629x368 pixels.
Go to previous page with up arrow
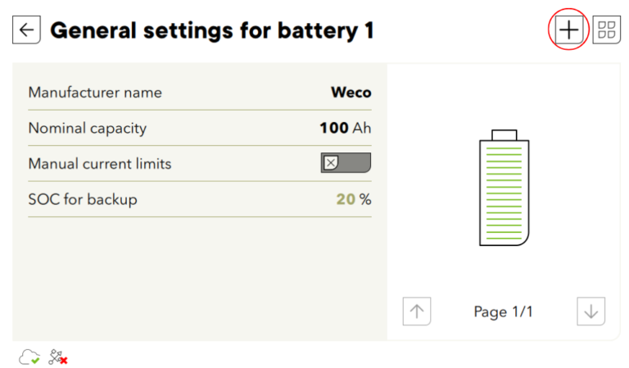[x=417, y=311]
